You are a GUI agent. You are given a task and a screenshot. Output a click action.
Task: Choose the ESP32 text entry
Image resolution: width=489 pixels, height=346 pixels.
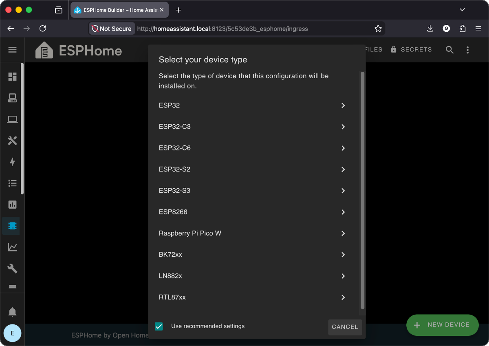click(169, 105)
